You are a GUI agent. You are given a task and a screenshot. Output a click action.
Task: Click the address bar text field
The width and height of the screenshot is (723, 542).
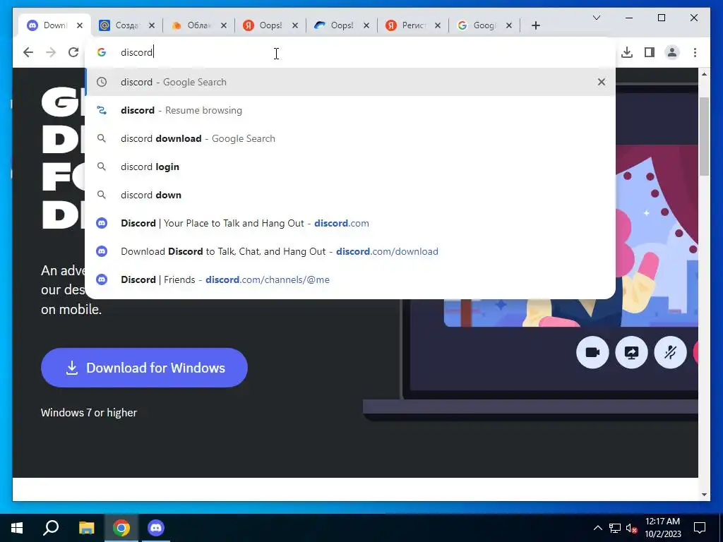(x=350, y=52)
